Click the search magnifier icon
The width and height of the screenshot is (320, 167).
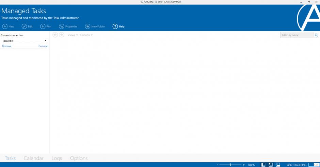(316, 35)
